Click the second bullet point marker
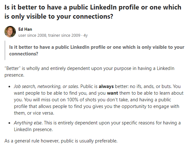 [9, 123]
